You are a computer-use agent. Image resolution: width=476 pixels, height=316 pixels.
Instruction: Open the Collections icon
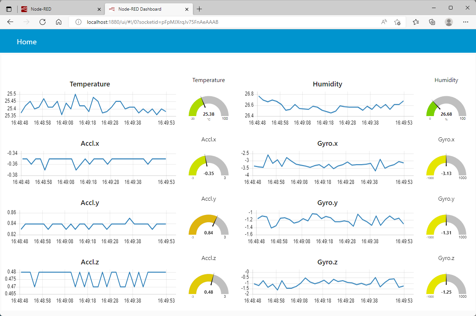click(x=432, y=22)
